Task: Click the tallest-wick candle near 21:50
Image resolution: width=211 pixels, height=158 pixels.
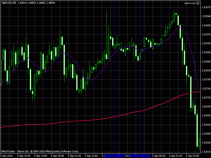Action: 106,56
